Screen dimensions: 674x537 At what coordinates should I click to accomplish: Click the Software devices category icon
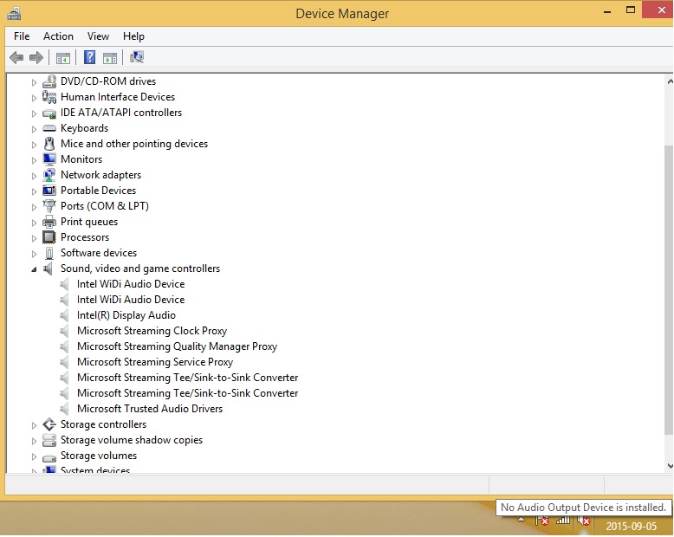[x=49, y=253]
